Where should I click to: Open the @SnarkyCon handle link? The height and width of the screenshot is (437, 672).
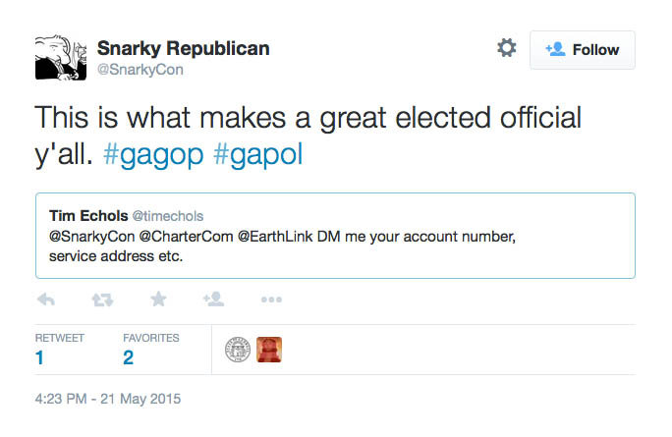click(x=140, y=70)
